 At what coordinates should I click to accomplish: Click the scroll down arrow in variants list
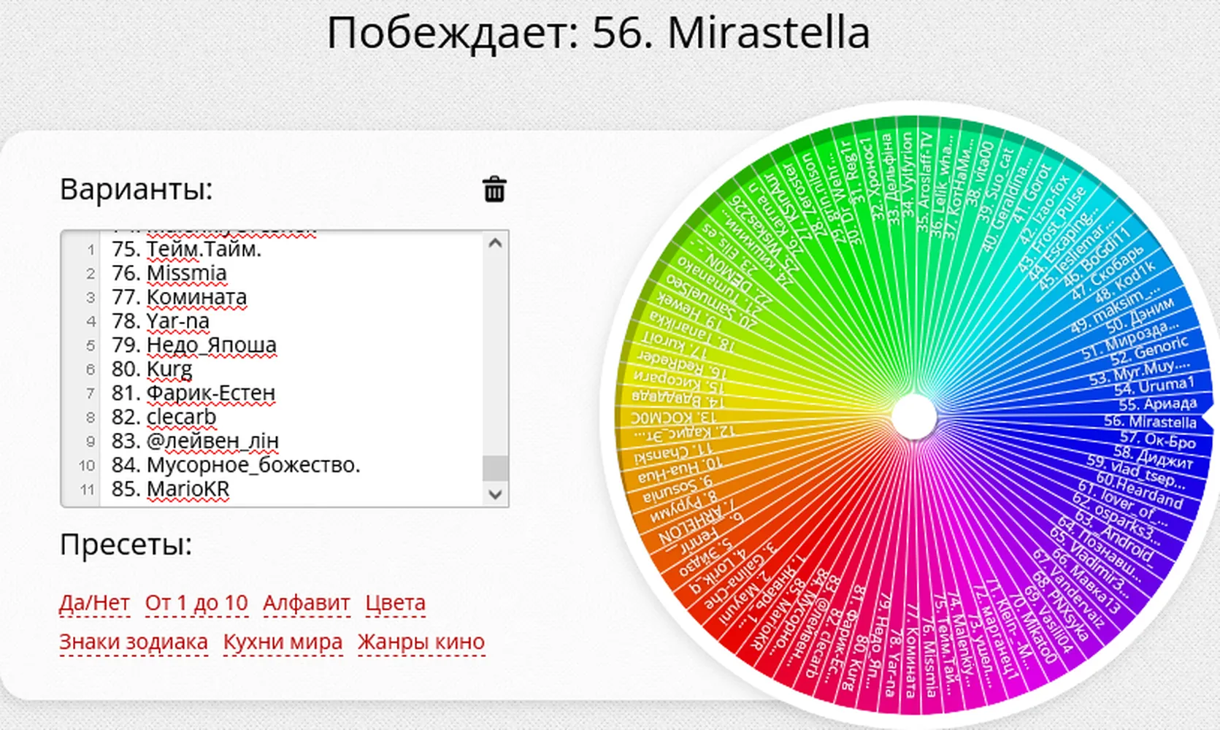coord(495,494)
